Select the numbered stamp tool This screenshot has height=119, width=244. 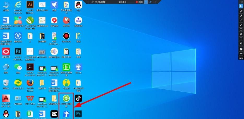(x=241, y=34)
